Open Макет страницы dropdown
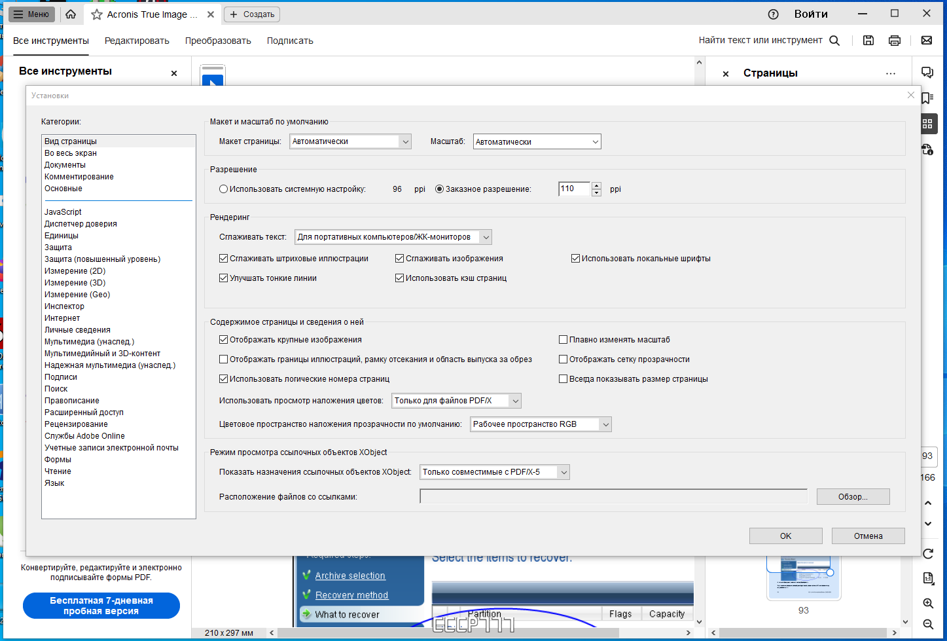This screenshot has height=641, width=947. pos(350,141)
